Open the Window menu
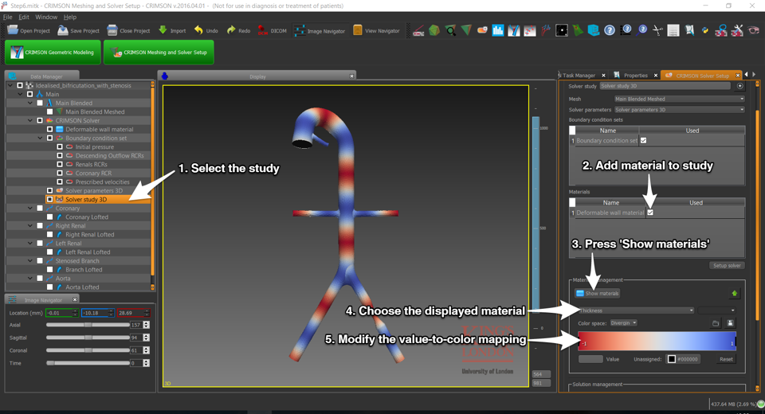 pyautogui.click(x=46, y=17)
